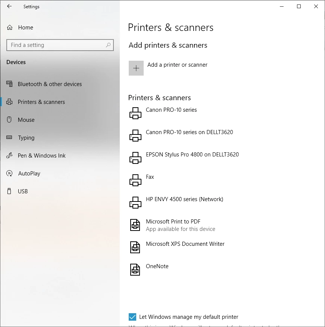The image size is (325, 327).
Task: Click Add a printer or scanner label
Action: tap(177, 65)
